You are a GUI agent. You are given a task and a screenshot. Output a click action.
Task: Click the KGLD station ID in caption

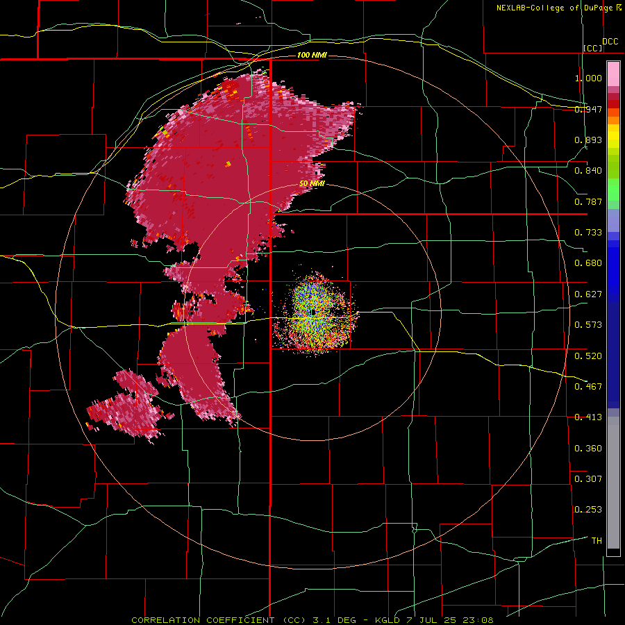coord(387,620)
